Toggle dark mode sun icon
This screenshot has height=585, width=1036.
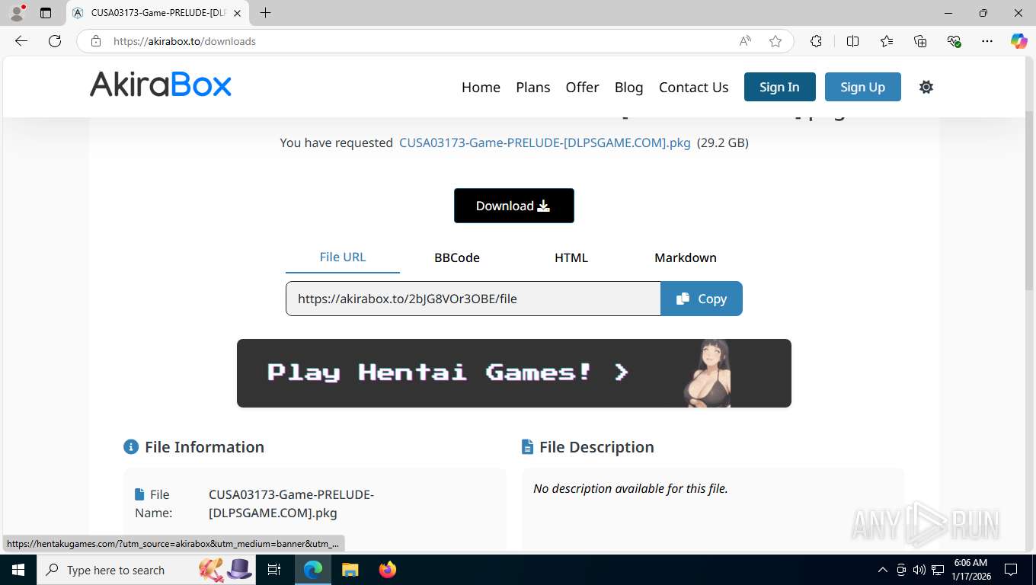(x=926, y=87)
